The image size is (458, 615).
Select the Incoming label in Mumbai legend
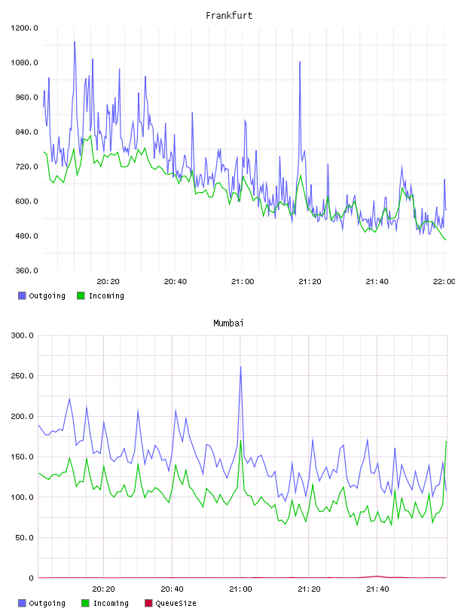[111, 603]
